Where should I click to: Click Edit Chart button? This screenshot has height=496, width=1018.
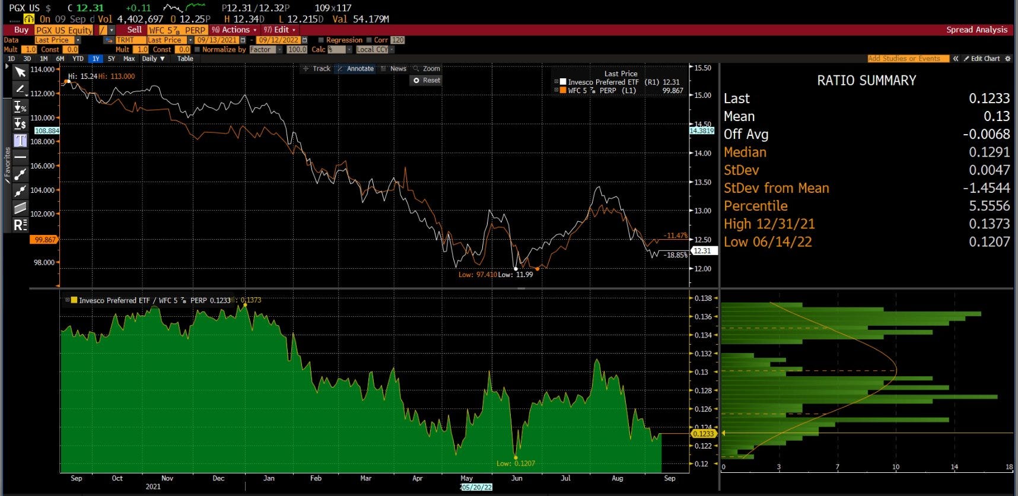click(x=982, y=59)
